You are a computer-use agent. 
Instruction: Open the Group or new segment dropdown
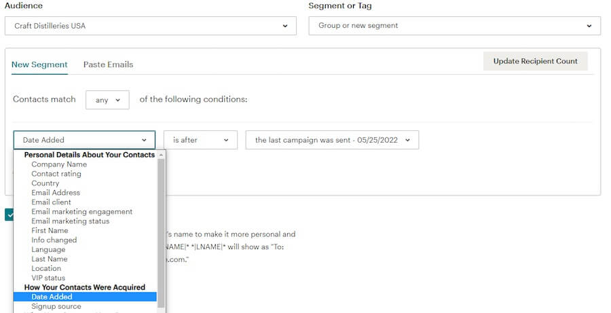(x=454, y=26)
